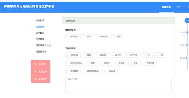Check the 体重减少 checkbox
The height and width of the screenshot is (98, 189).
coord(68,36)
